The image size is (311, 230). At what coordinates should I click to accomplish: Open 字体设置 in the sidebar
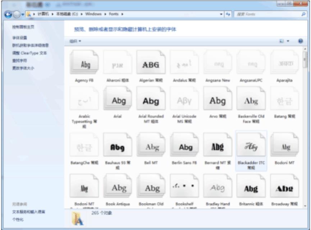[x=20, y=38]
